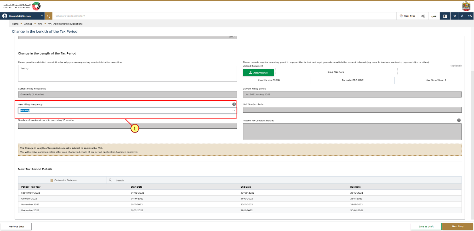Select the December 2022 period row
Viewport: 474px width, 231px height.
(240, 211)
